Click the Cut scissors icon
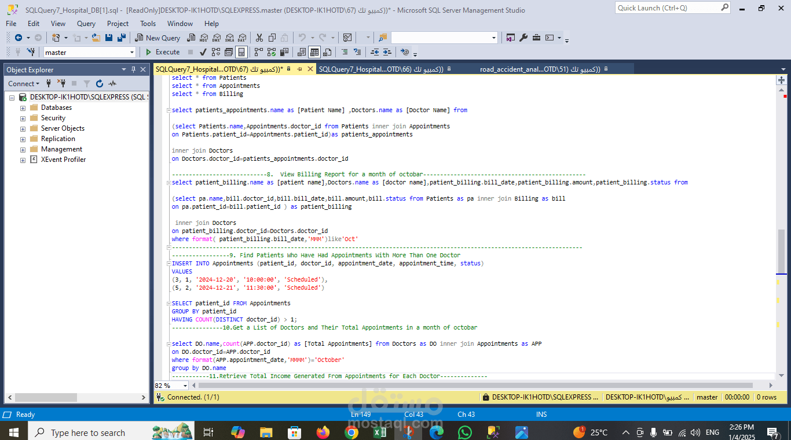791x440 pixels. tap(259, 38)
